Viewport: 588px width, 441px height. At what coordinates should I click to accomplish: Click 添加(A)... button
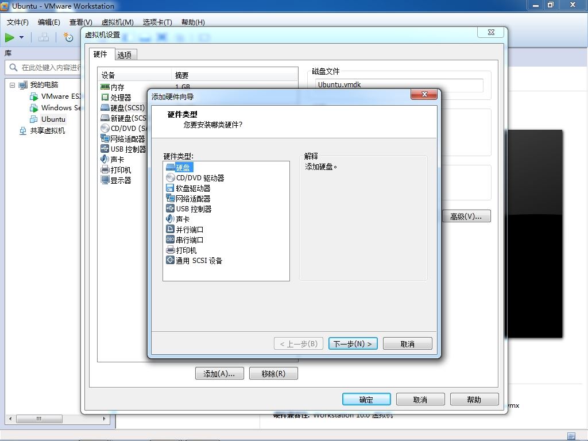(219, 373)
